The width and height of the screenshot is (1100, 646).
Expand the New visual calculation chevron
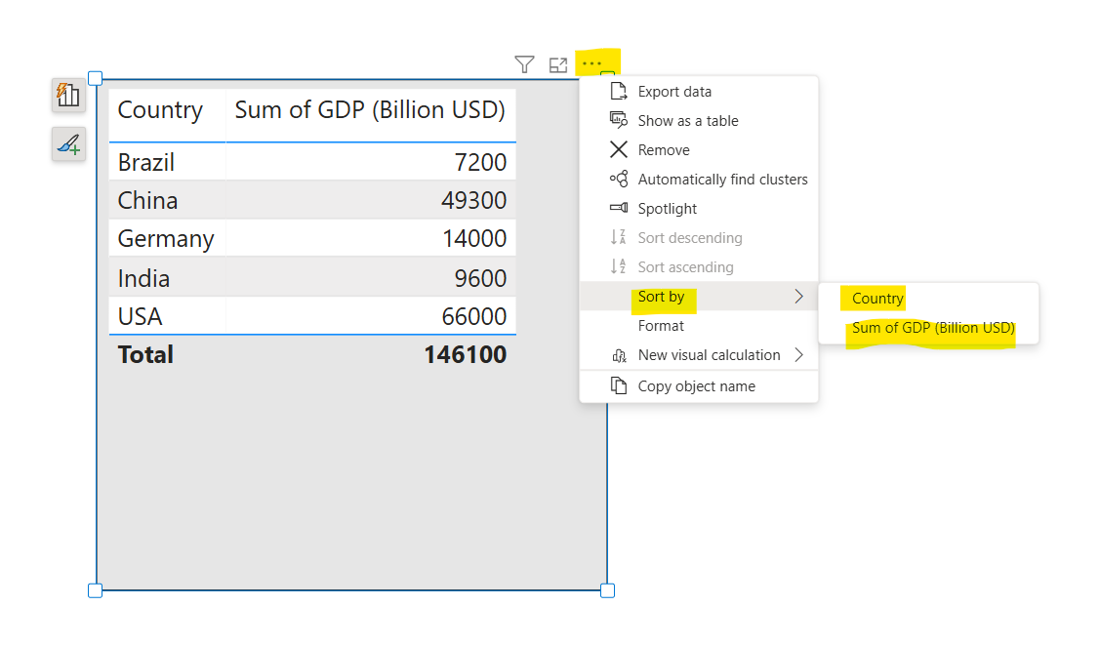click(x=799, y=355)
